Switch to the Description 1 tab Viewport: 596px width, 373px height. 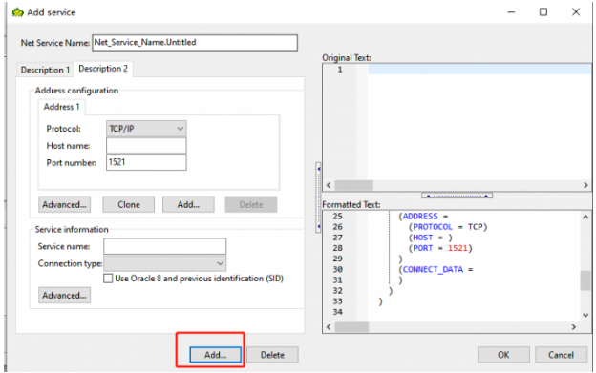point(45,70)
